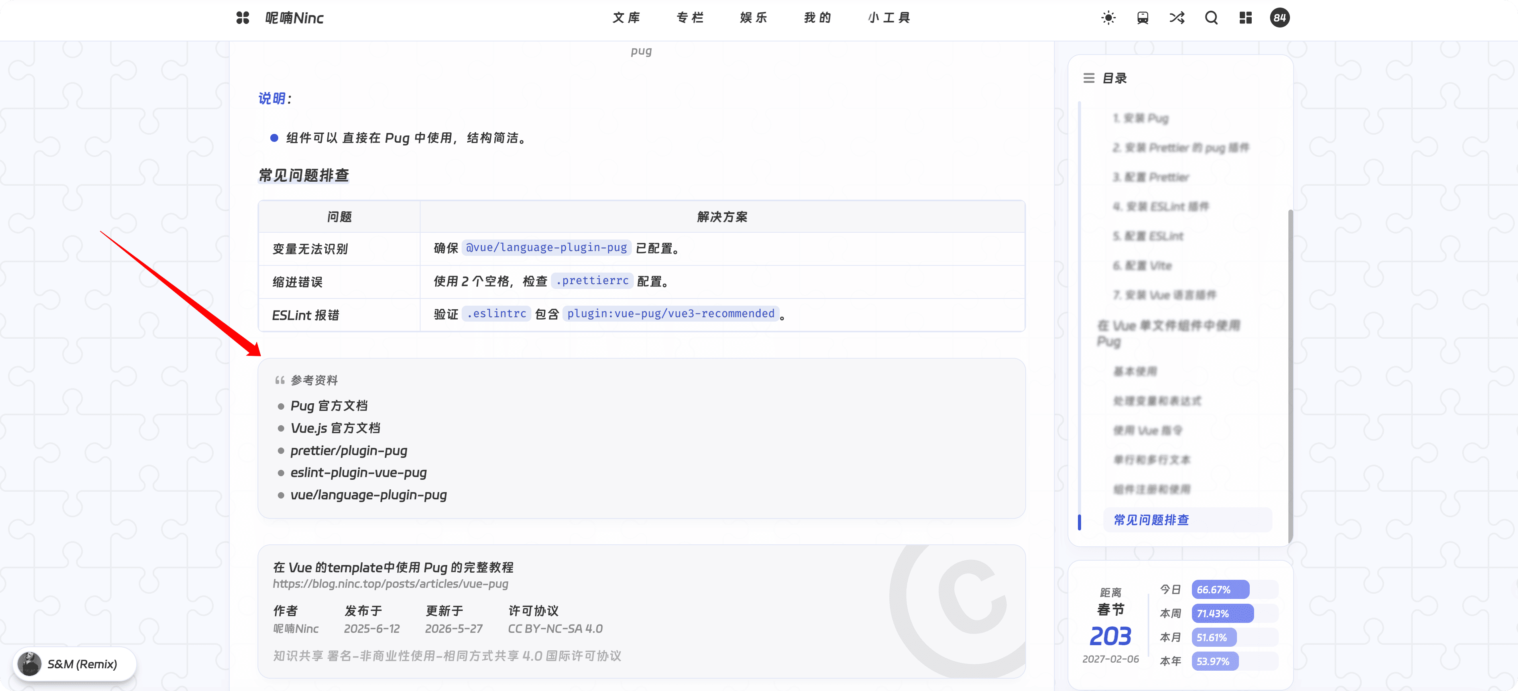Open CC BY-NC-SA 4.0 license link
1518x691 pixels.
pyautogui.click(x=555, y=628)
